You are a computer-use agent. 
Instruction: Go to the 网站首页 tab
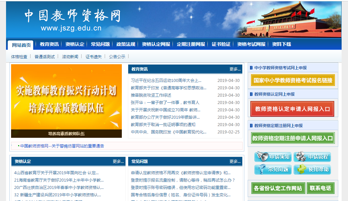click(x=21, y=45)
